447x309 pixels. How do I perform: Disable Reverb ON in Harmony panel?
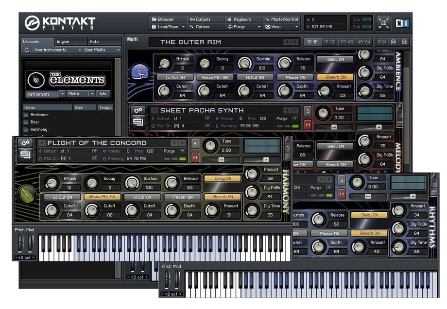coord(223,197)
